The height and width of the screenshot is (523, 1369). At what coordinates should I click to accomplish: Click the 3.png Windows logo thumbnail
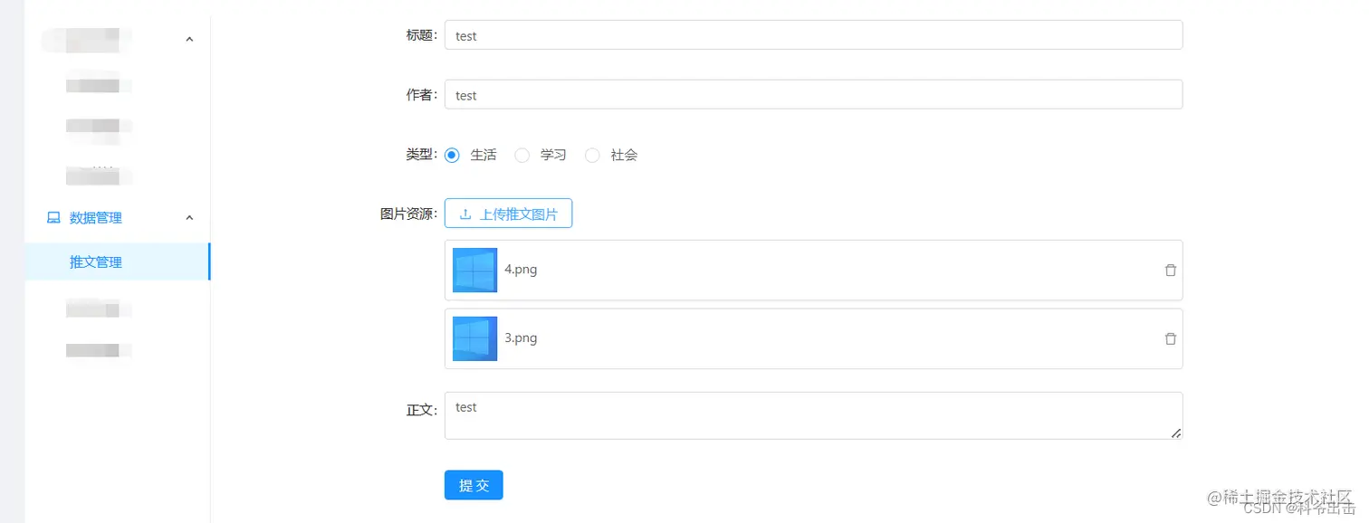point(474,338)
